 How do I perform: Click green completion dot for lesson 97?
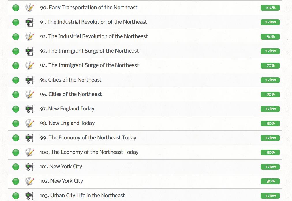(x=16, y=109)
